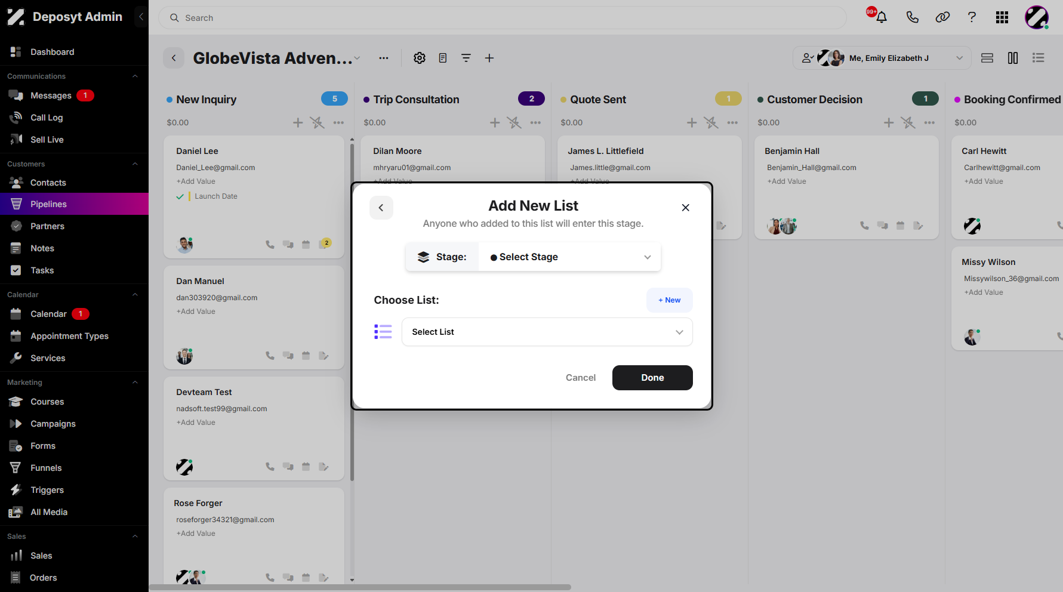Switch to column board view icon
Screen dimensions: 1063x592
pos(1013,58)
